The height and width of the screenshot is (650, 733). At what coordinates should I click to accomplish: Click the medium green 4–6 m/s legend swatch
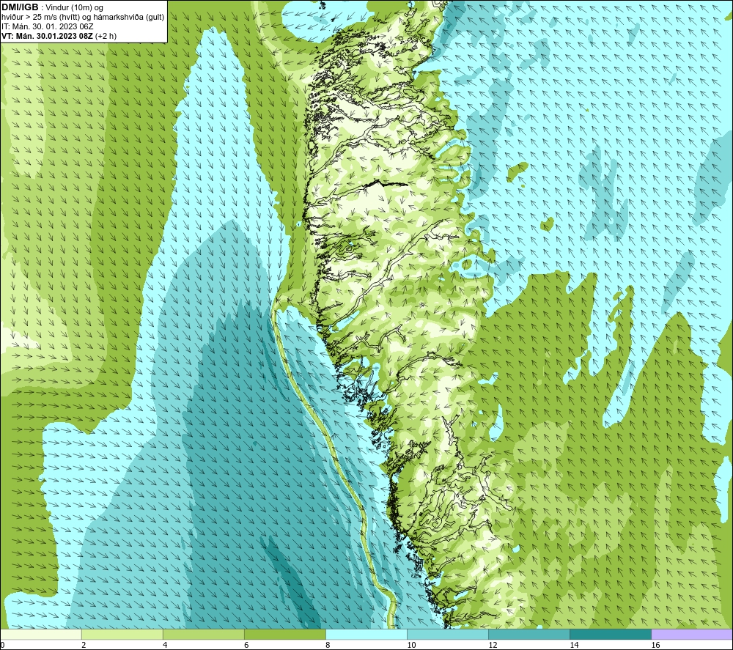203,634
